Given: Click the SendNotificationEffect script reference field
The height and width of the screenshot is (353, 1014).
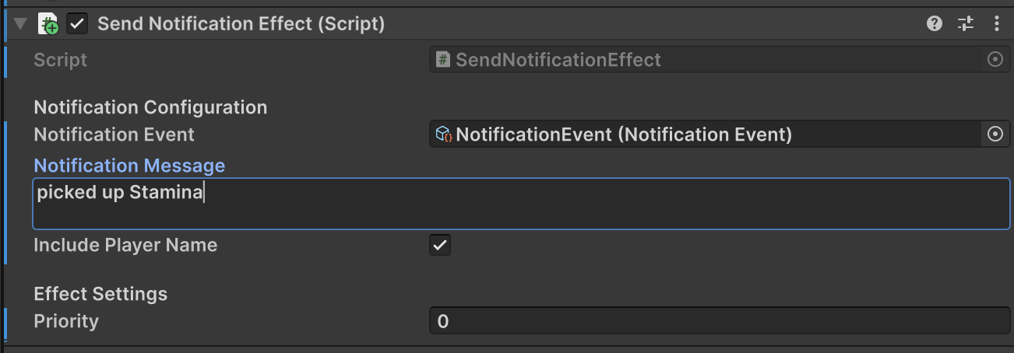Looking at the screenshot, I should tap(705, 60).
